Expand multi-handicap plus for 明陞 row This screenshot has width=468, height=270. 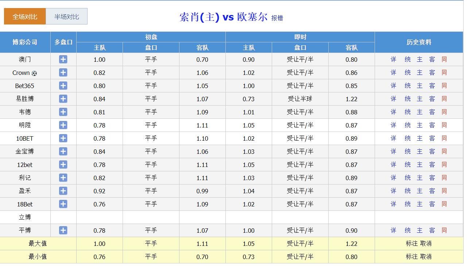click(63, 125)
